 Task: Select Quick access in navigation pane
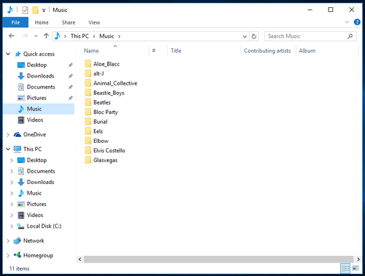click(x=39, y=54)
